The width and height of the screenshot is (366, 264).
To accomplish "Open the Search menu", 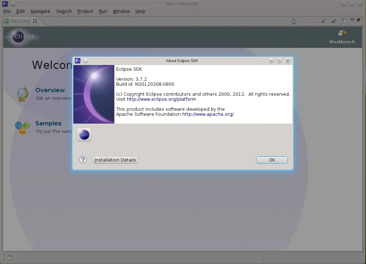I will 64,11.
